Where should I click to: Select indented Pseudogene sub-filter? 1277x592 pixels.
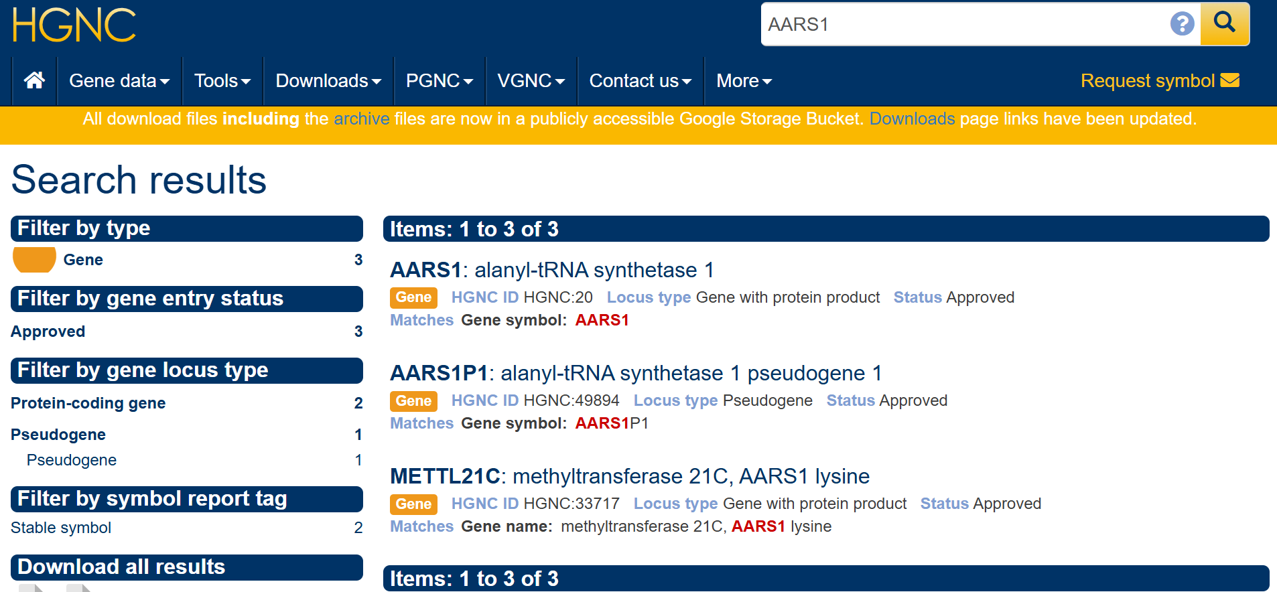click(x=72, y=460)
